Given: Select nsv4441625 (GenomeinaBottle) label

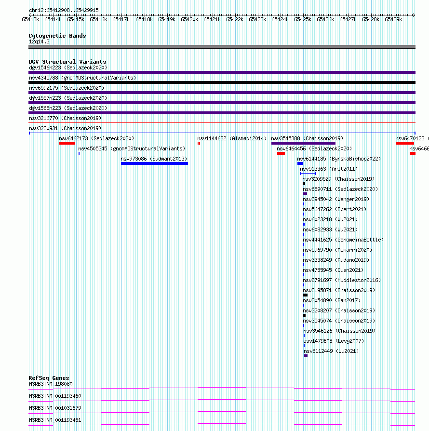Looking at the screenshot, I should [x=343, y=240].
